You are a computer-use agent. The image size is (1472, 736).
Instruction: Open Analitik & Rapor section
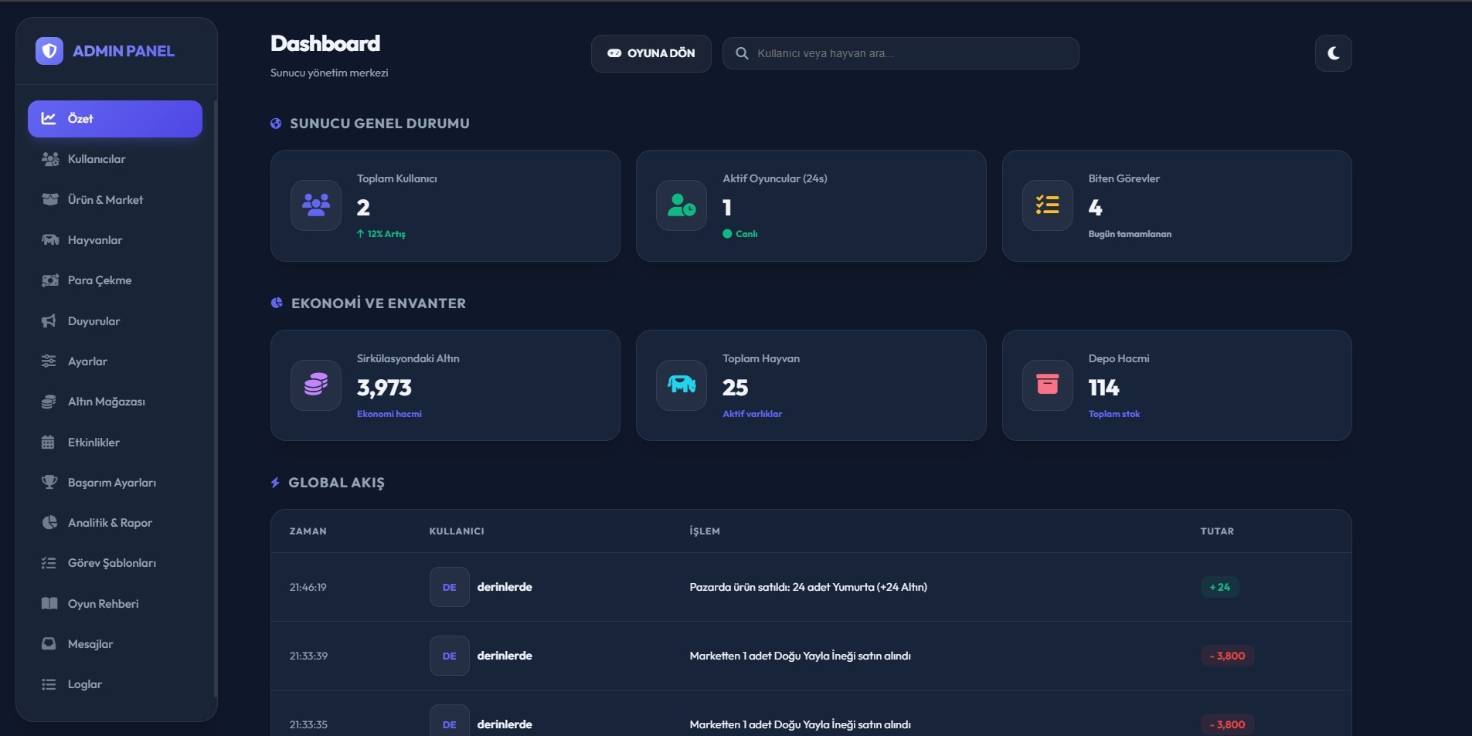110,523
